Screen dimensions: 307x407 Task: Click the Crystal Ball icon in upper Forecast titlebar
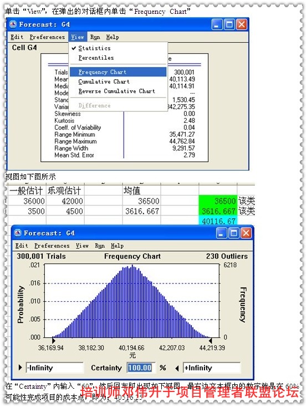[x=13, y=24]
